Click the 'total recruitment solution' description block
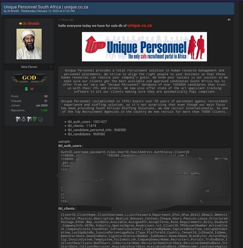The image size is (243, 248). coord(144,81)
